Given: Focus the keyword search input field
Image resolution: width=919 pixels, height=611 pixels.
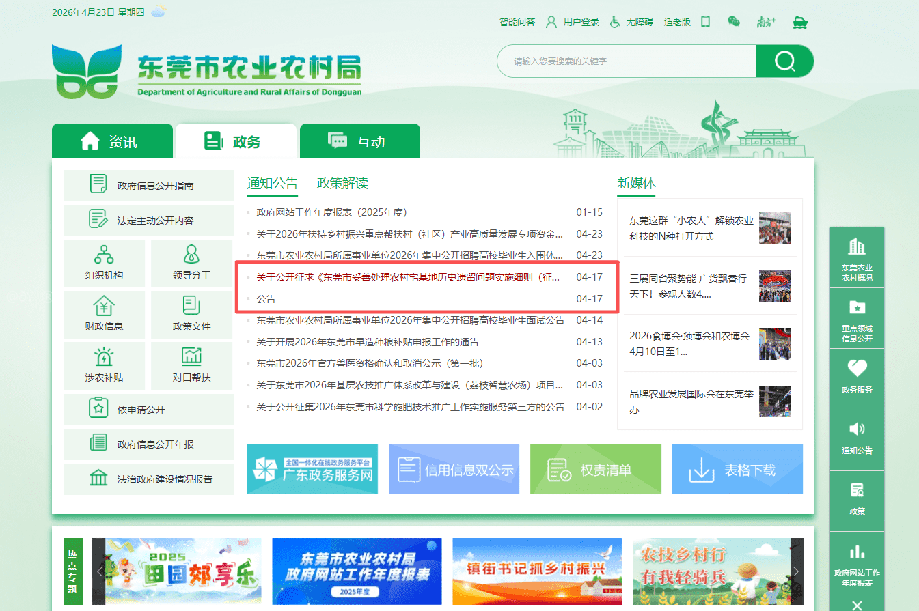Looking at the screenshot, I should [625, 61].
